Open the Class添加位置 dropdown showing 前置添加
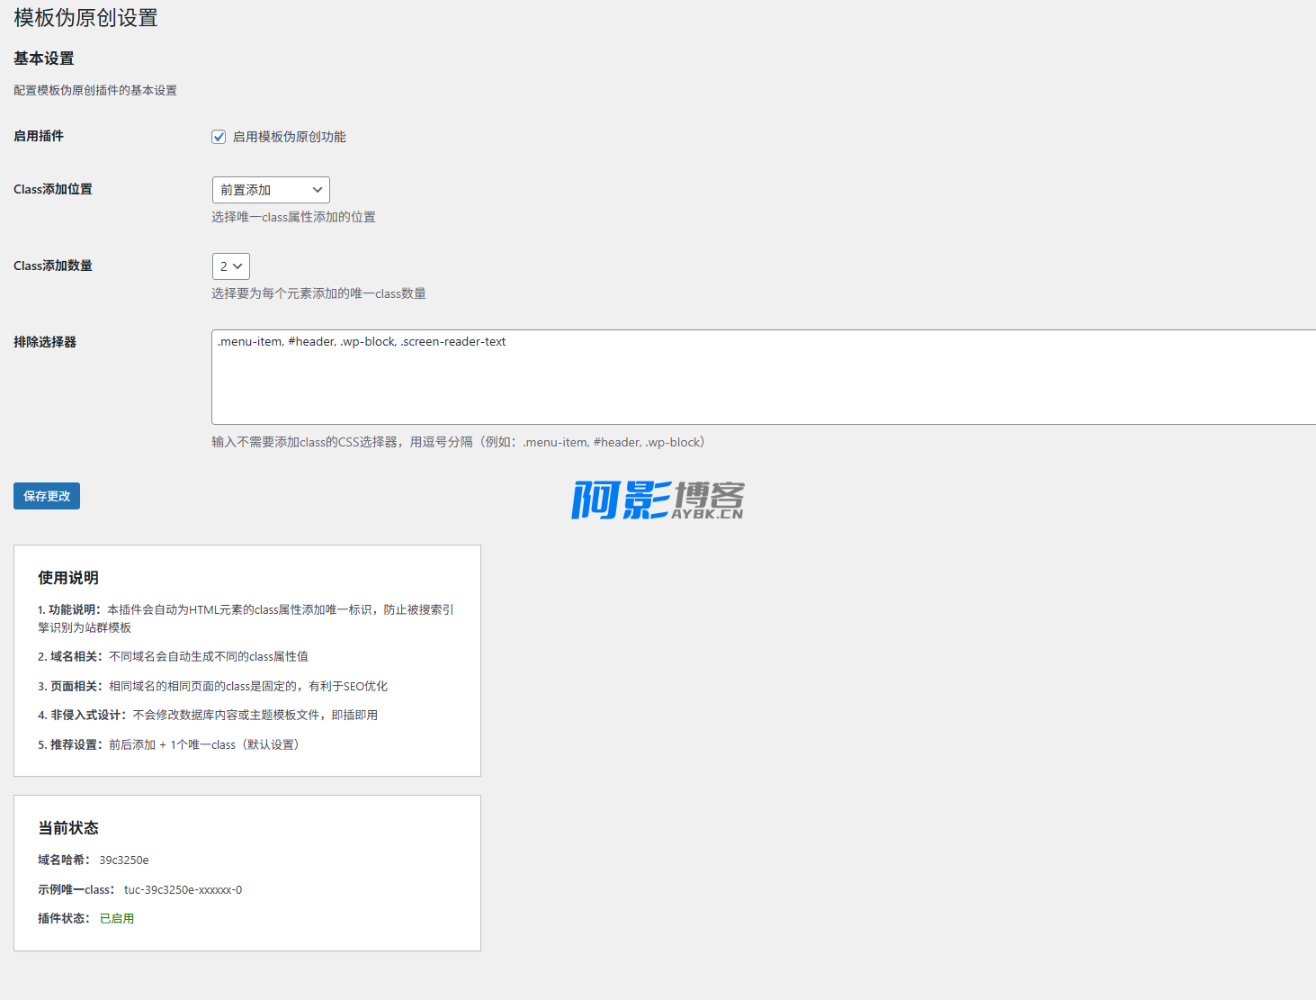This screenshot has height=1000, width=1316. tap(271, 190)
